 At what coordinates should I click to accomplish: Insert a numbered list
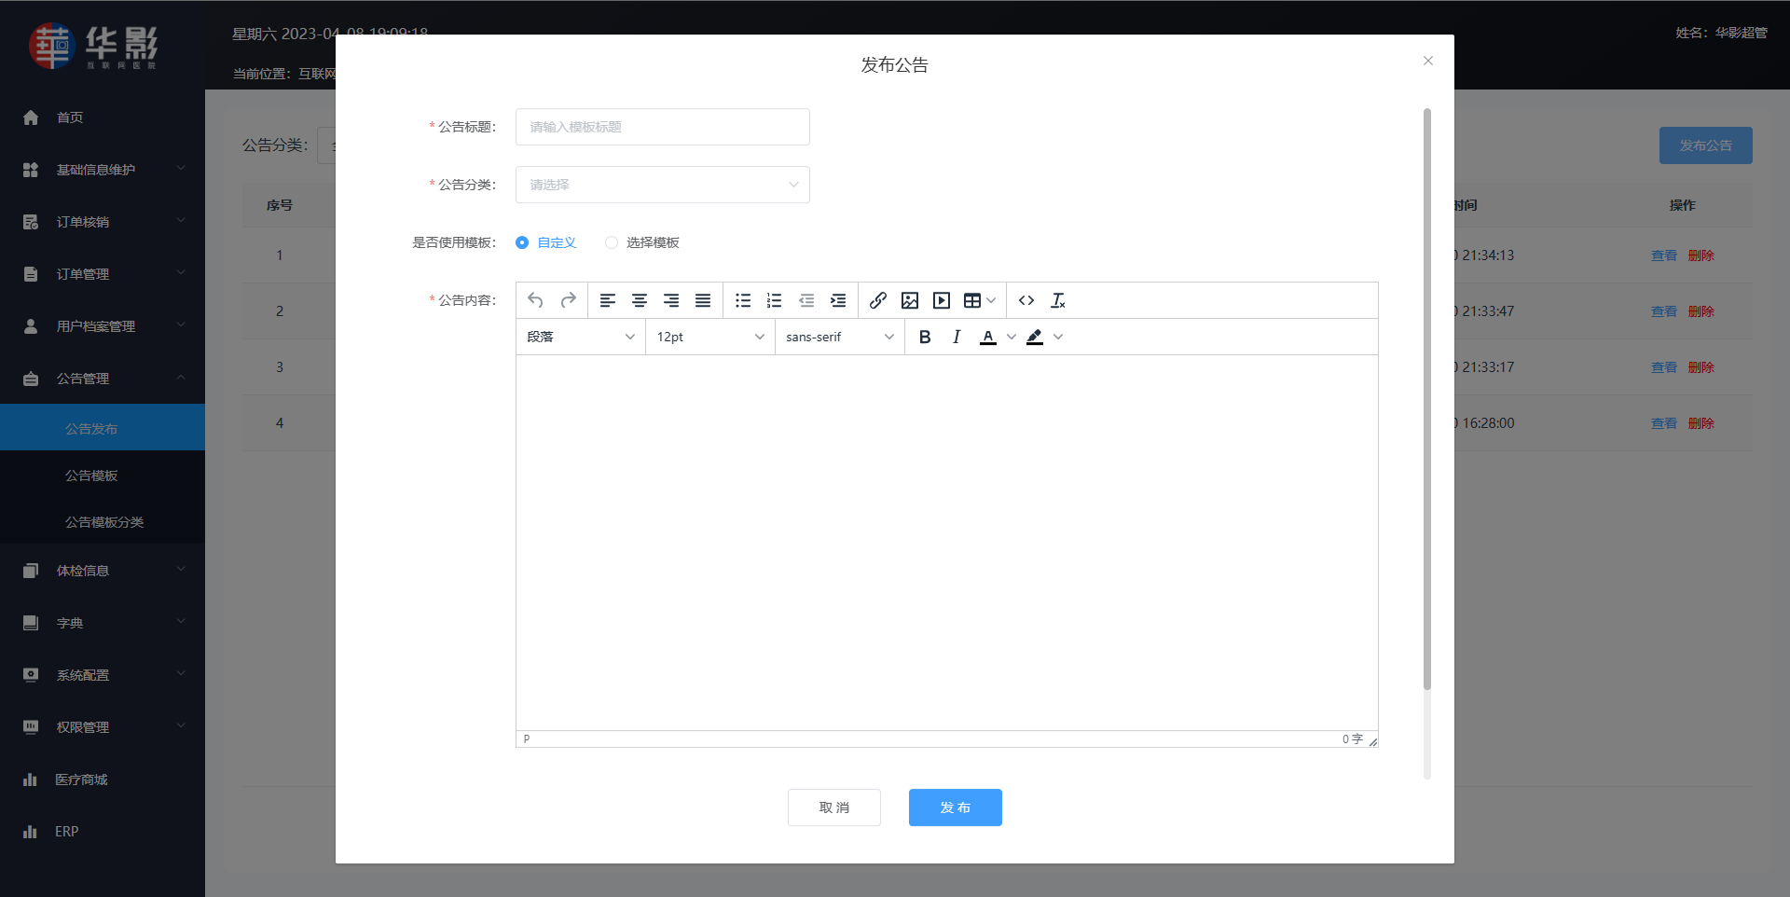point(775,300)
